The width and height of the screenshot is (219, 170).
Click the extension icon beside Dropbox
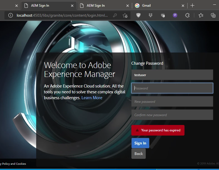tap(163, 15)
